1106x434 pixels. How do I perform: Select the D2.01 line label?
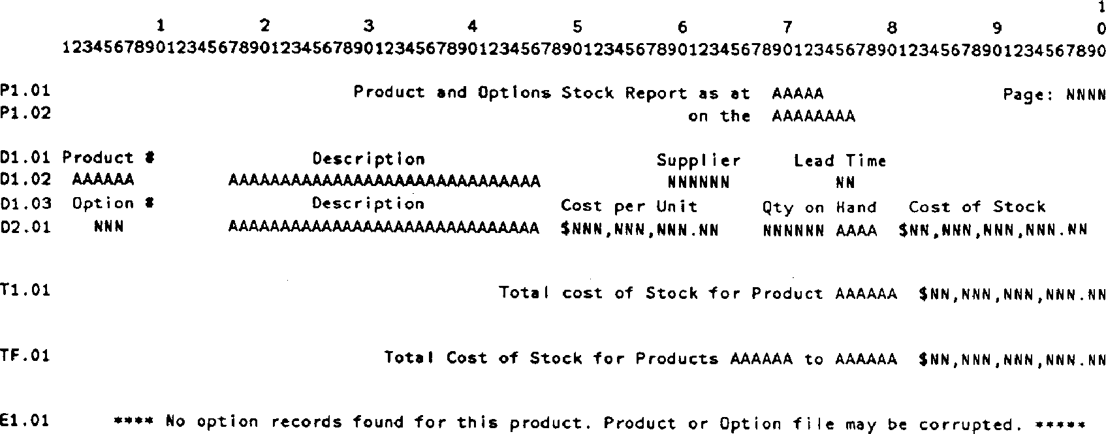pyautogui.click(x=25, y=227)
